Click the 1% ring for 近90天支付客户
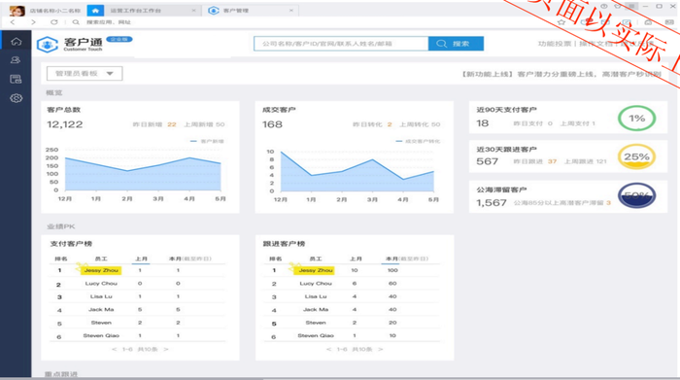Image resolution: width=680 pixels, height=380 pixels. 636,119
